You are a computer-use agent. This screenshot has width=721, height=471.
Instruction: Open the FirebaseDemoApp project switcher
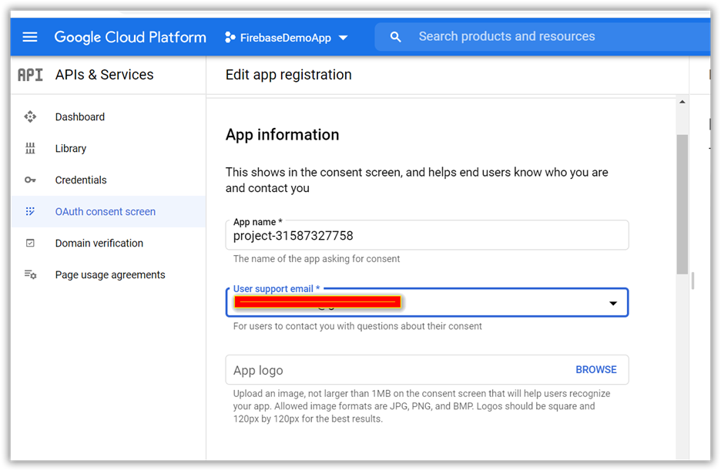coord(287,36)
